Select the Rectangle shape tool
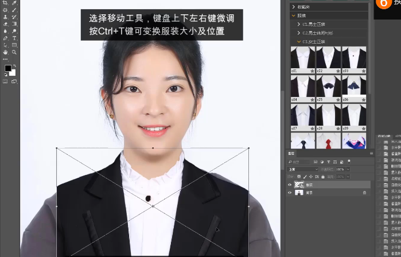The image size is (401, 257). tap(14, 45)
